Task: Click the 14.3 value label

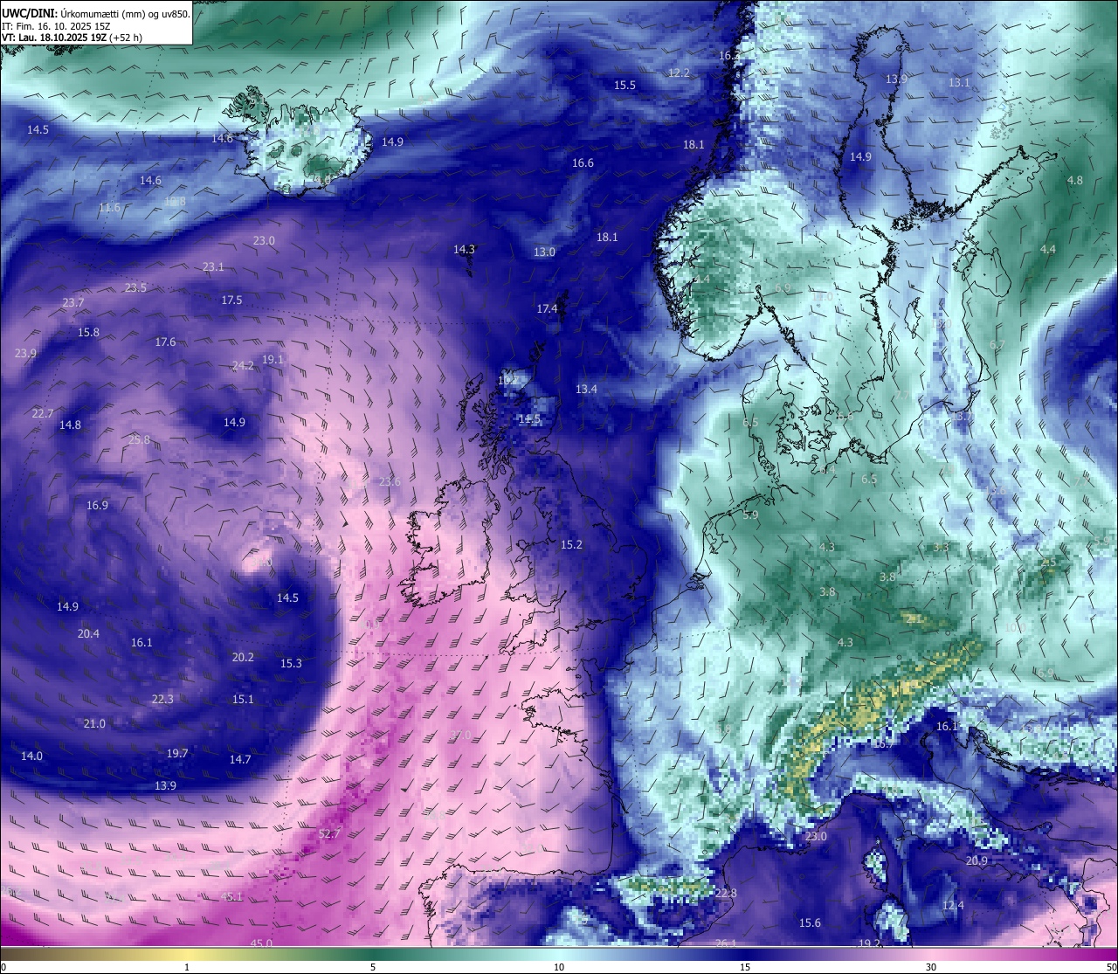Action: (464, 250)
